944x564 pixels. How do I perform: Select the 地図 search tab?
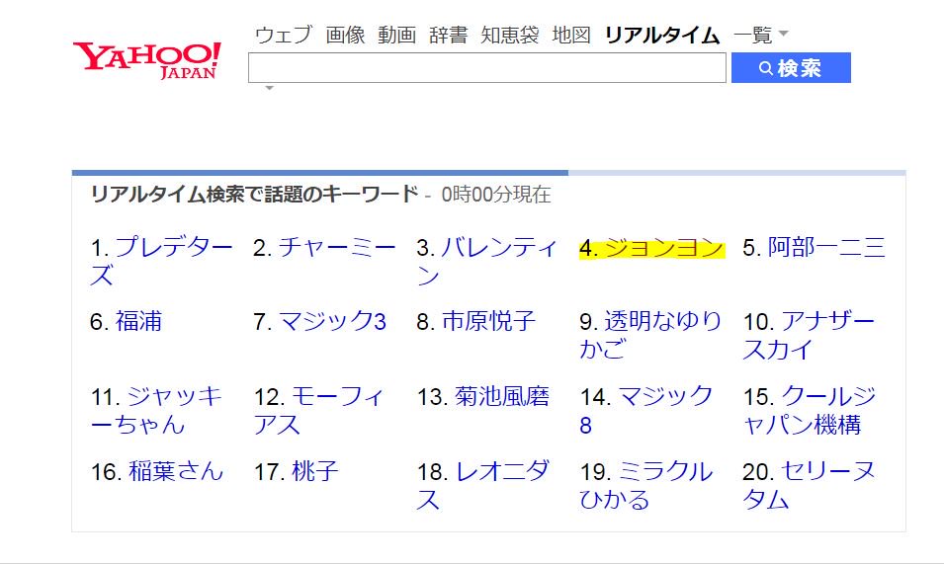pos(571,35)
